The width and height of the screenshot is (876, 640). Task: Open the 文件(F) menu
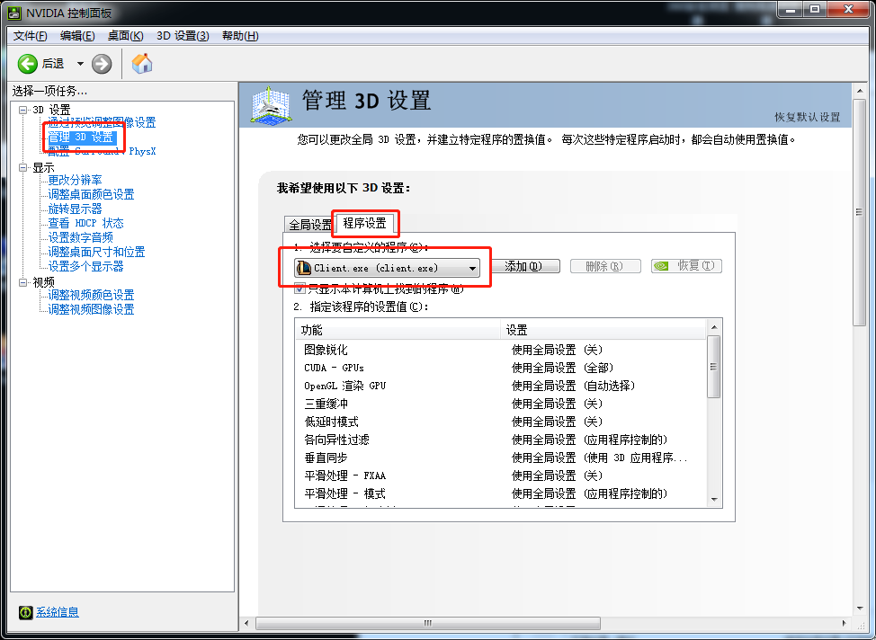point(31,36)
